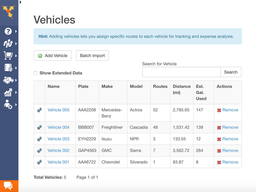Click the red X icon for Vehicle 003

pyautogui.click(x=219, y=139)
